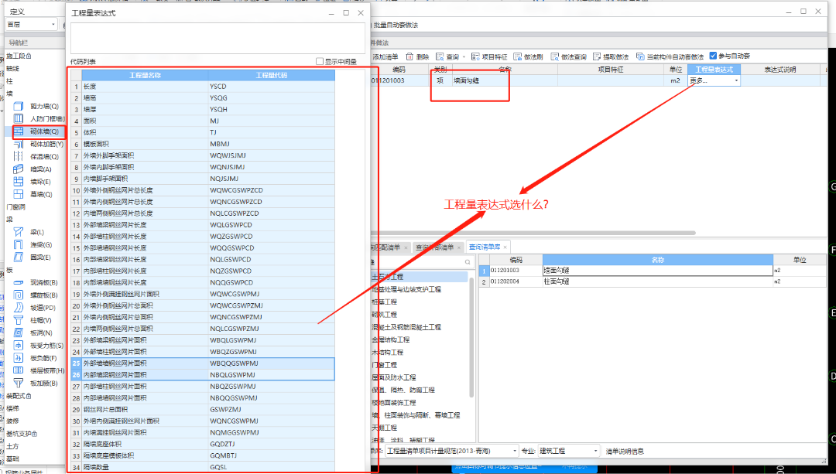Screen dimensions: 836x474
Task: Switch to the 查询清单库 tab
Action: coord(485,247)
